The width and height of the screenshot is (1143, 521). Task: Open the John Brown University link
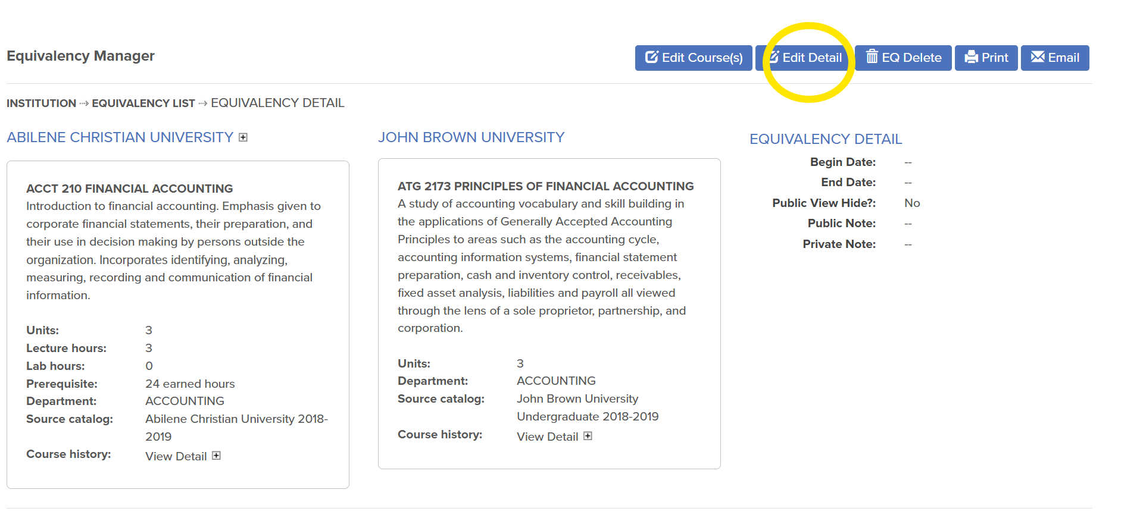point(471,137)
